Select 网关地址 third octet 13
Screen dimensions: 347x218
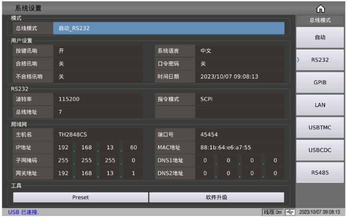[110, 173]
